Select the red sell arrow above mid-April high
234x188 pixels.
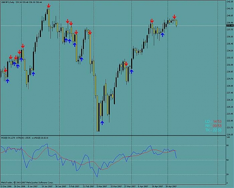pyautogui.click(x=152, y=21)
